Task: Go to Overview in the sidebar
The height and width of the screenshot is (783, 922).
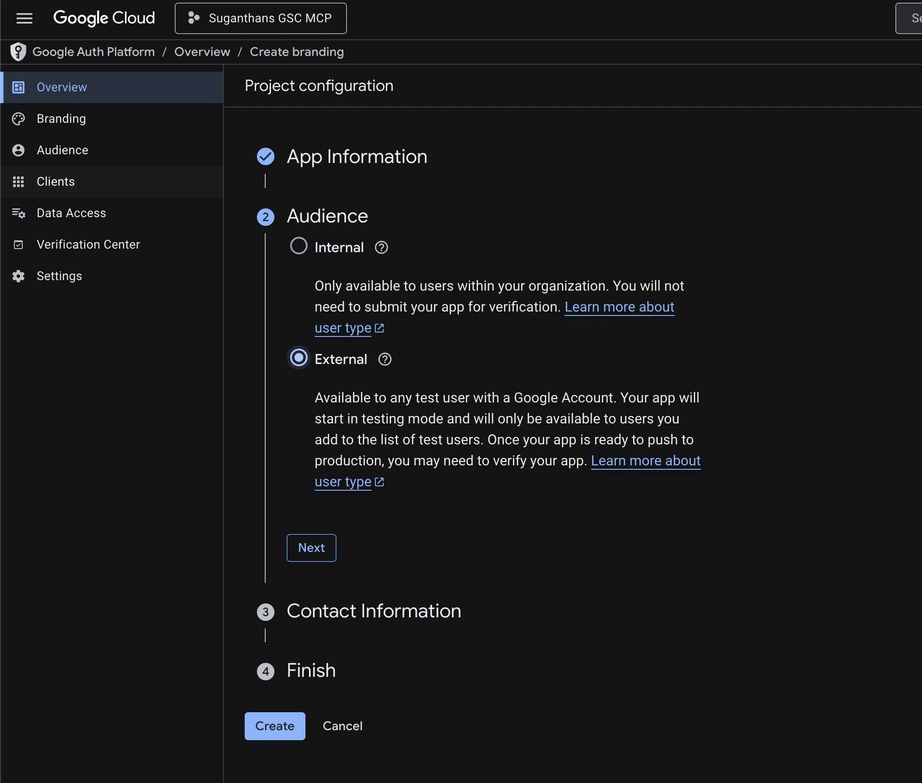Action: 62,87
